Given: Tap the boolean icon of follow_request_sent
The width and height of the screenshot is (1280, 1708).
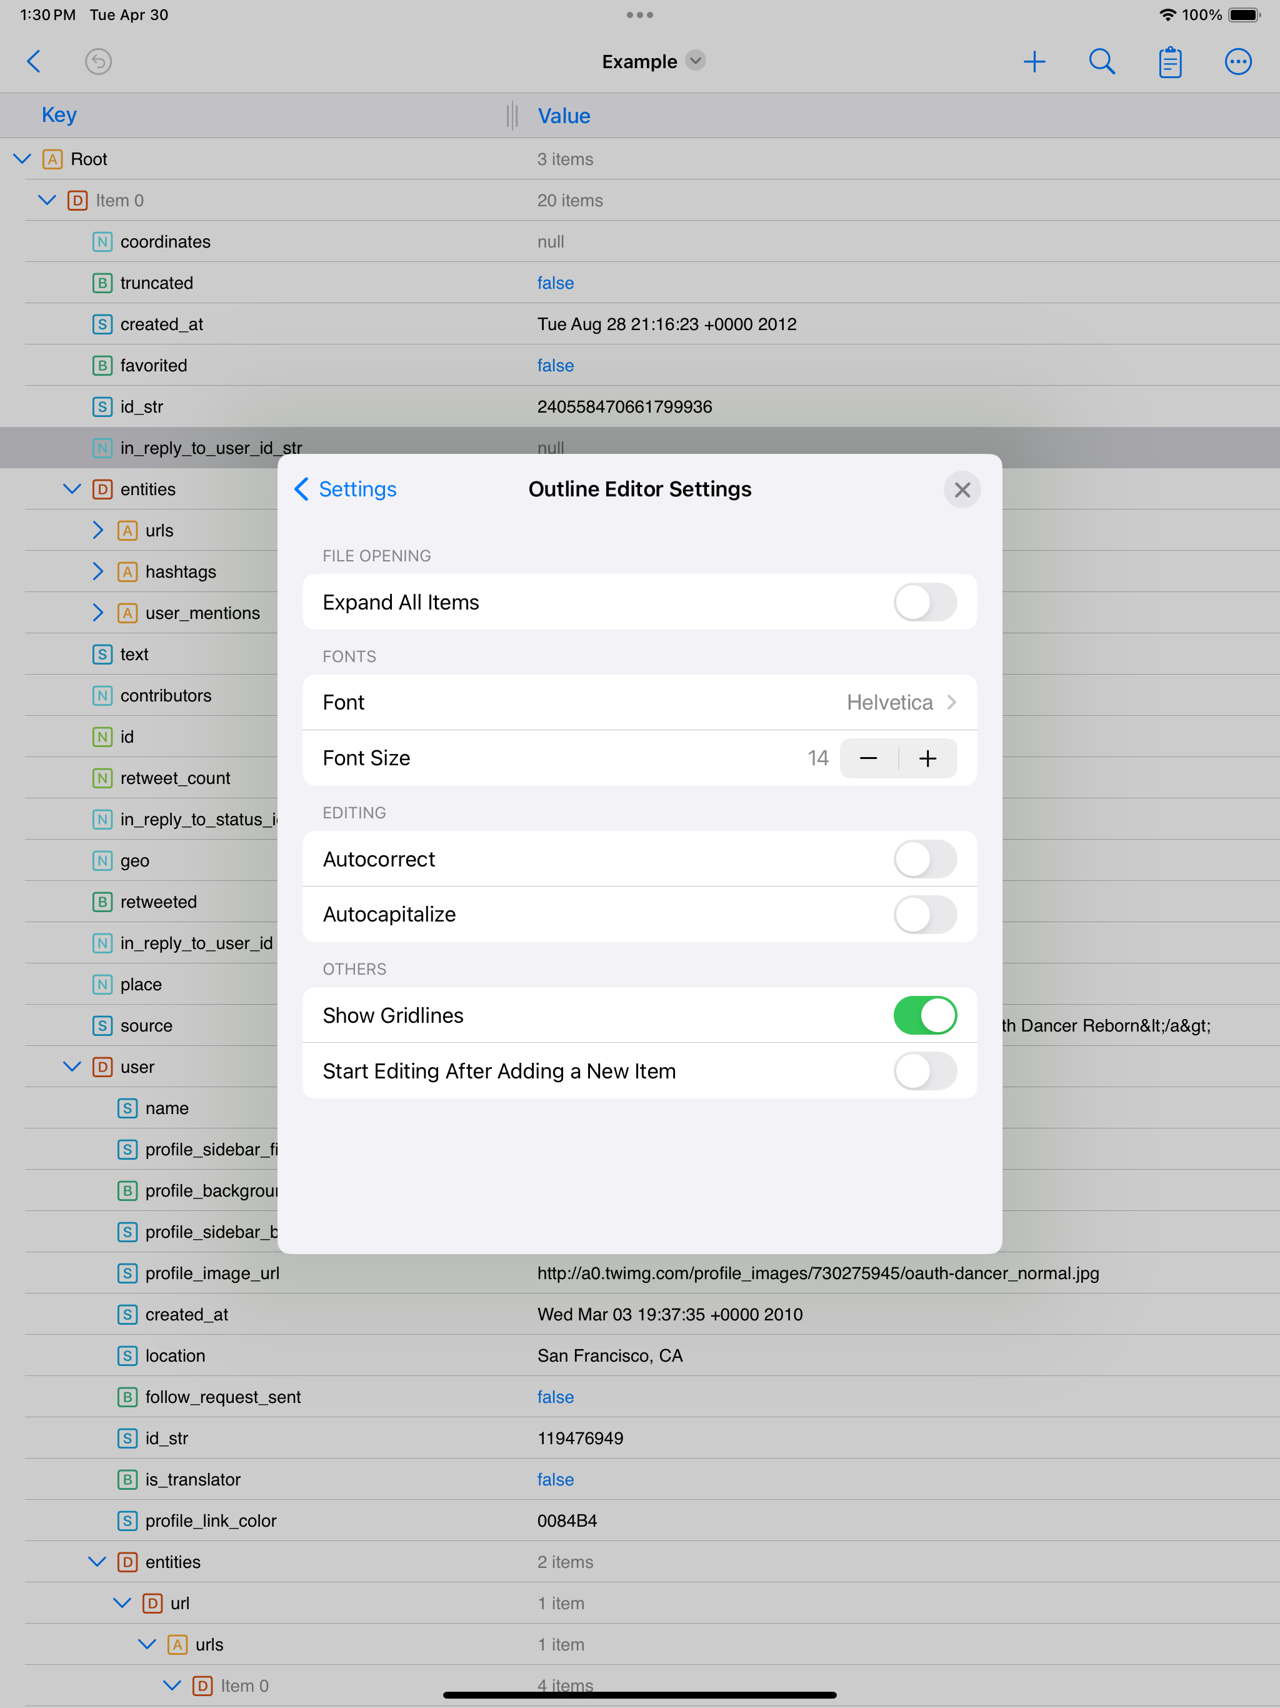Looking at the screenshot, I should 127,1397.
